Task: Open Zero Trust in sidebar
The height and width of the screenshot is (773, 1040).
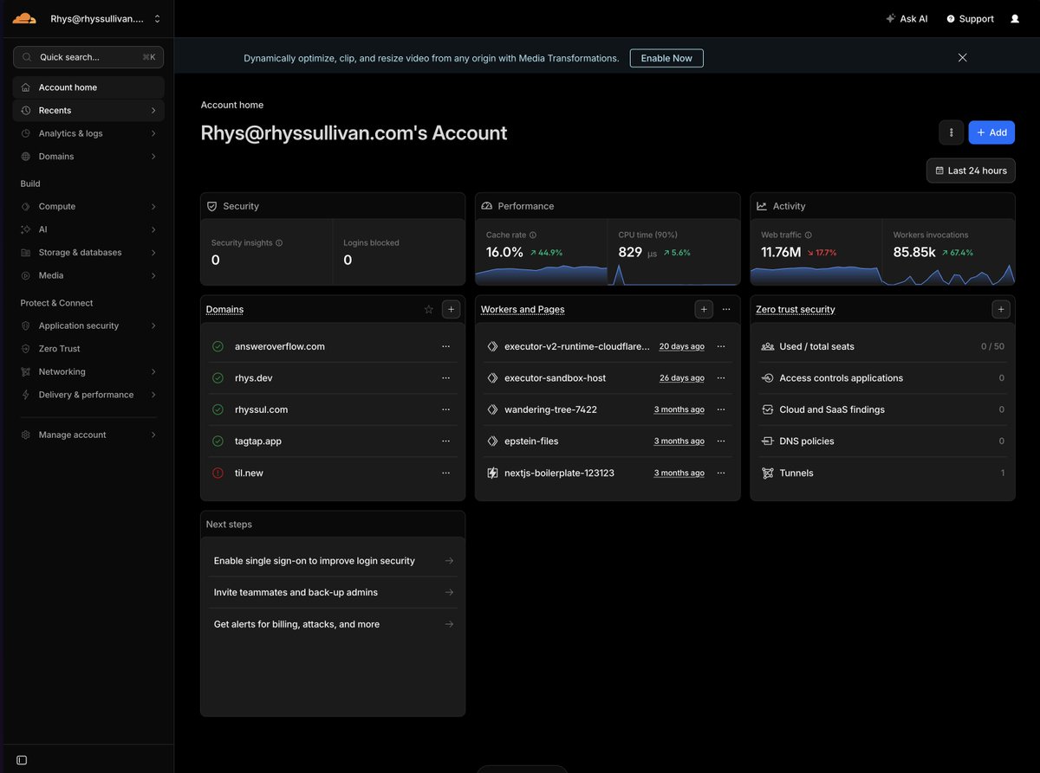Action: (88, 349)
